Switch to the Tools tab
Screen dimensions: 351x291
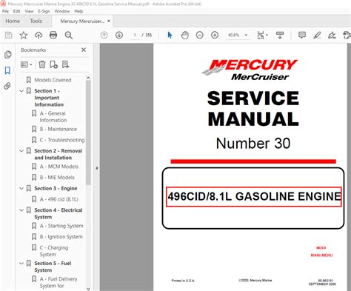[x=36, y=21]
